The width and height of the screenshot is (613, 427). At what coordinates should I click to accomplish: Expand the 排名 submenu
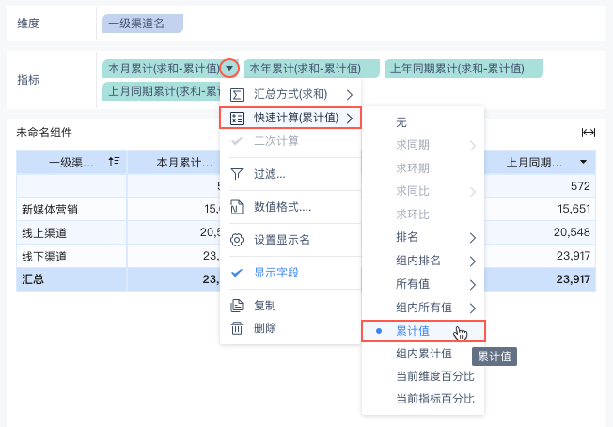click(x=422, y=237)
